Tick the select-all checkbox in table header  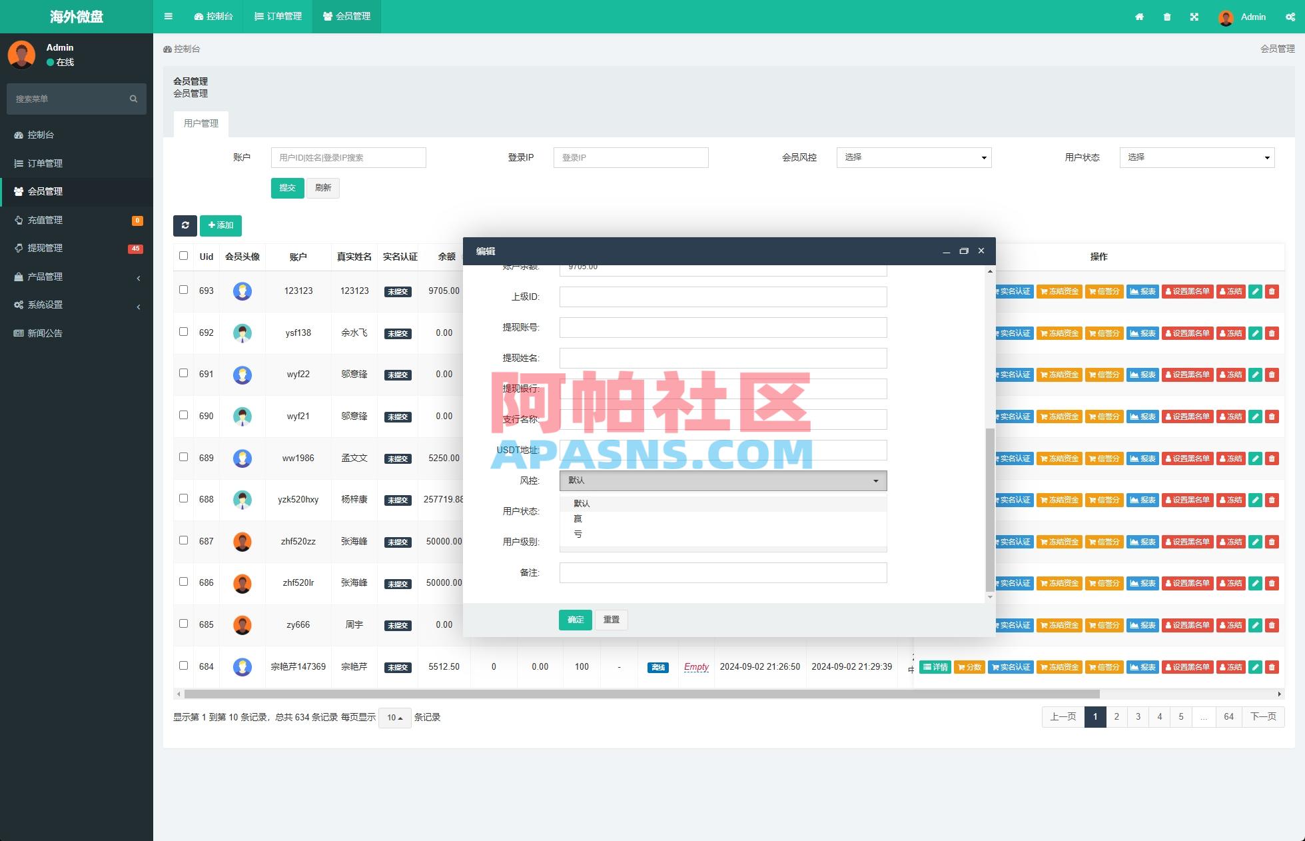[x=183, y=255]
